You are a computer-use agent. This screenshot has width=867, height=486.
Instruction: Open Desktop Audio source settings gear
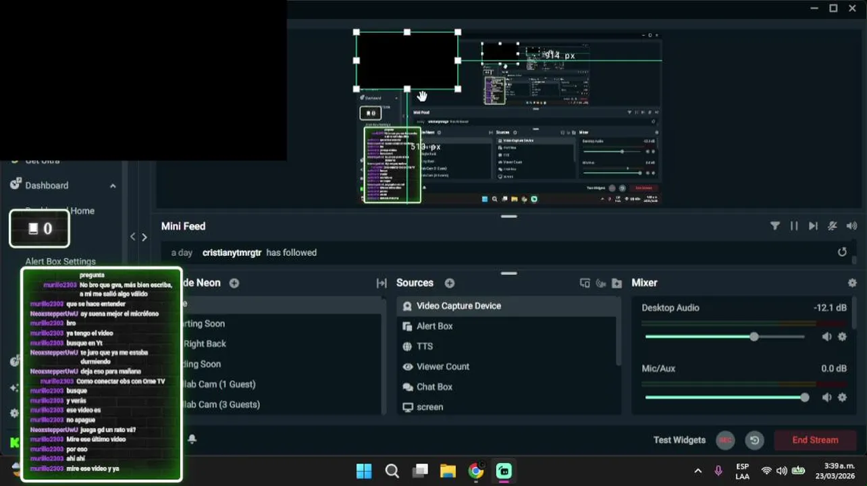pyautogui.click(x=842, y=337)
